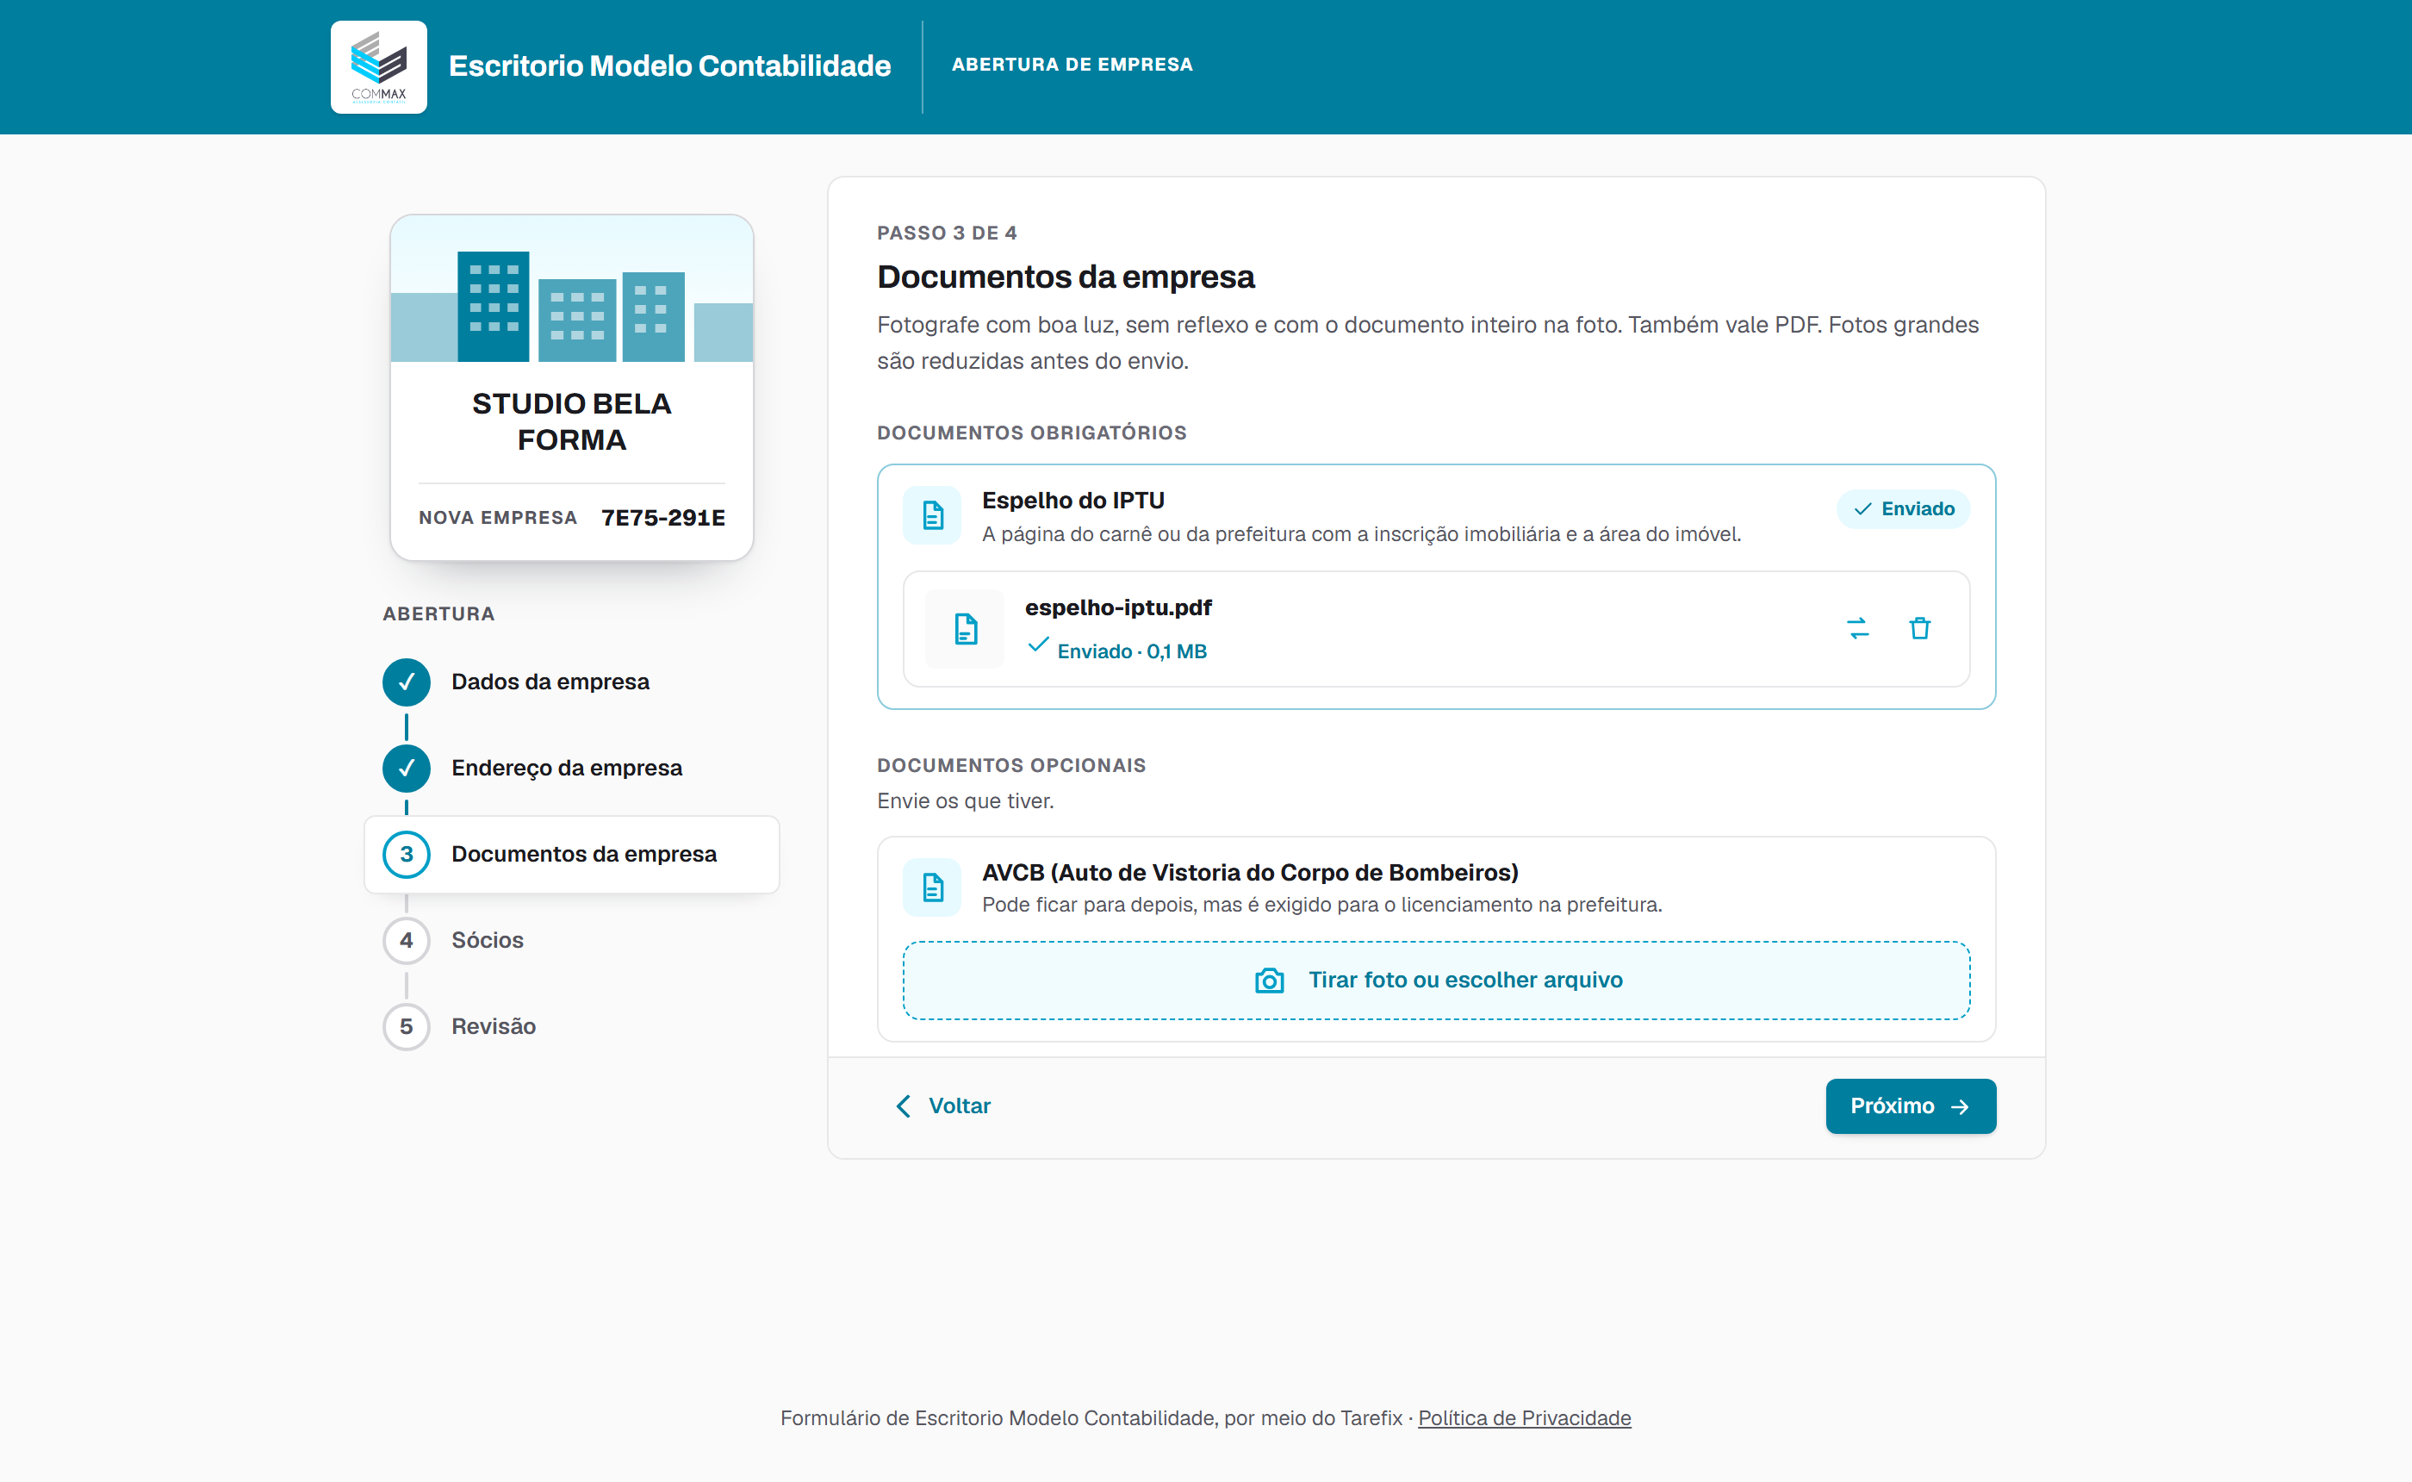Click Escritorio Modelo Contabilidade title
2412x1482 pixels.
coord(670,65)
